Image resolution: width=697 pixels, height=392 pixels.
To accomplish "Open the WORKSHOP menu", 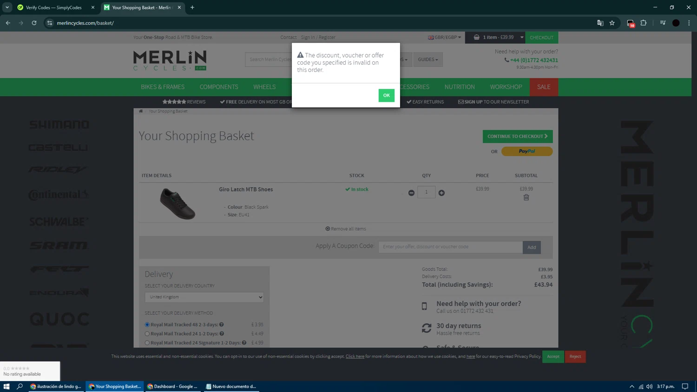I will [506, 87].
